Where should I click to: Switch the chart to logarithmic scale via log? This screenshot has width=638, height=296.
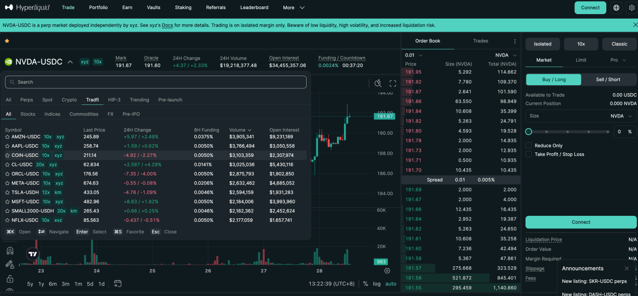point(377,283)
